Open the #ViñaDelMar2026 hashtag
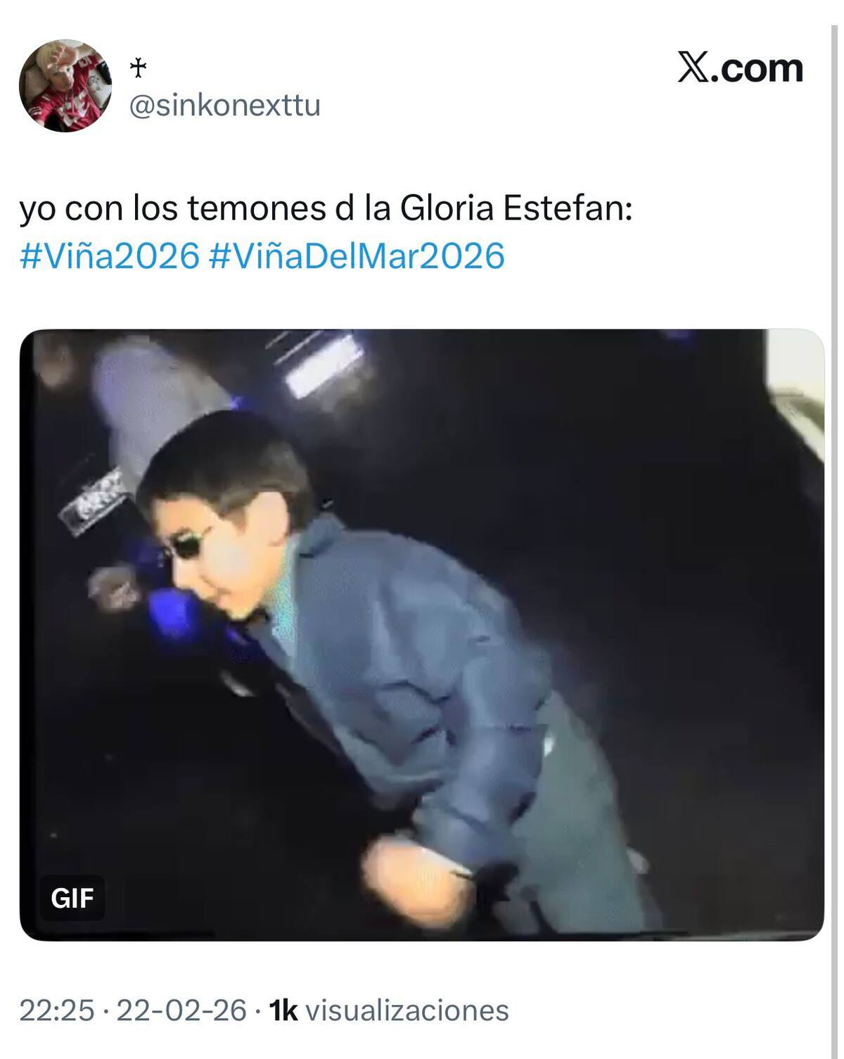 click(357, 255)
